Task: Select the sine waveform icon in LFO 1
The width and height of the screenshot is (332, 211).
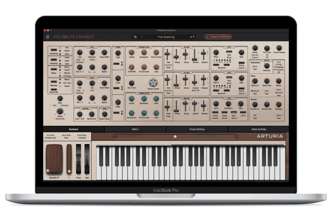Action: [x=214, y=63]
